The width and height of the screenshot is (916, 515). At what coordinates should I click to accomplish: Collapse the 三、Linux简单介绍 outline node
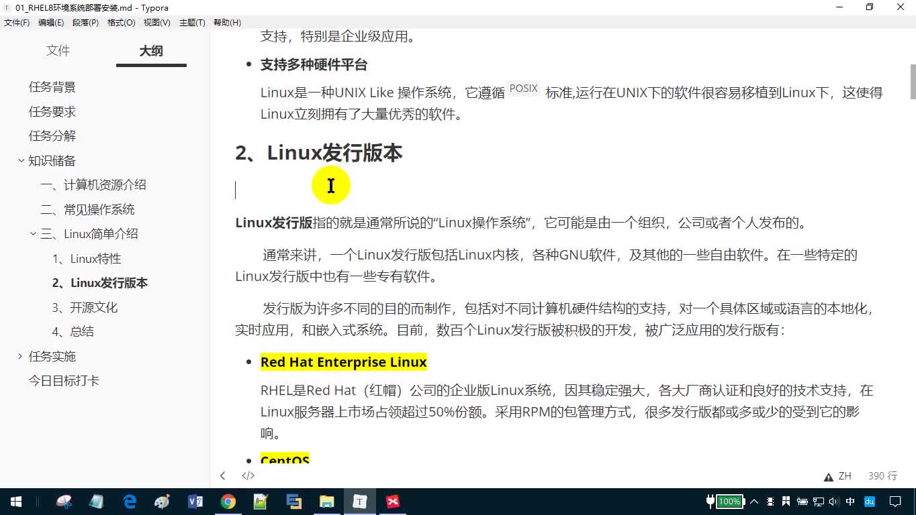pyautogui.click(x=33, y=233)
